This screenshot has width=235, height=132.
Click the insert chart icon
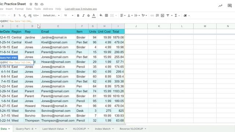pos(162,15)
